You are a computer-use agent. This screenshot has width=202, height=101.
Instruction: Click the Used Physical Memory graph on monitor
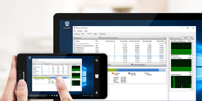click(x=181, y=48)
